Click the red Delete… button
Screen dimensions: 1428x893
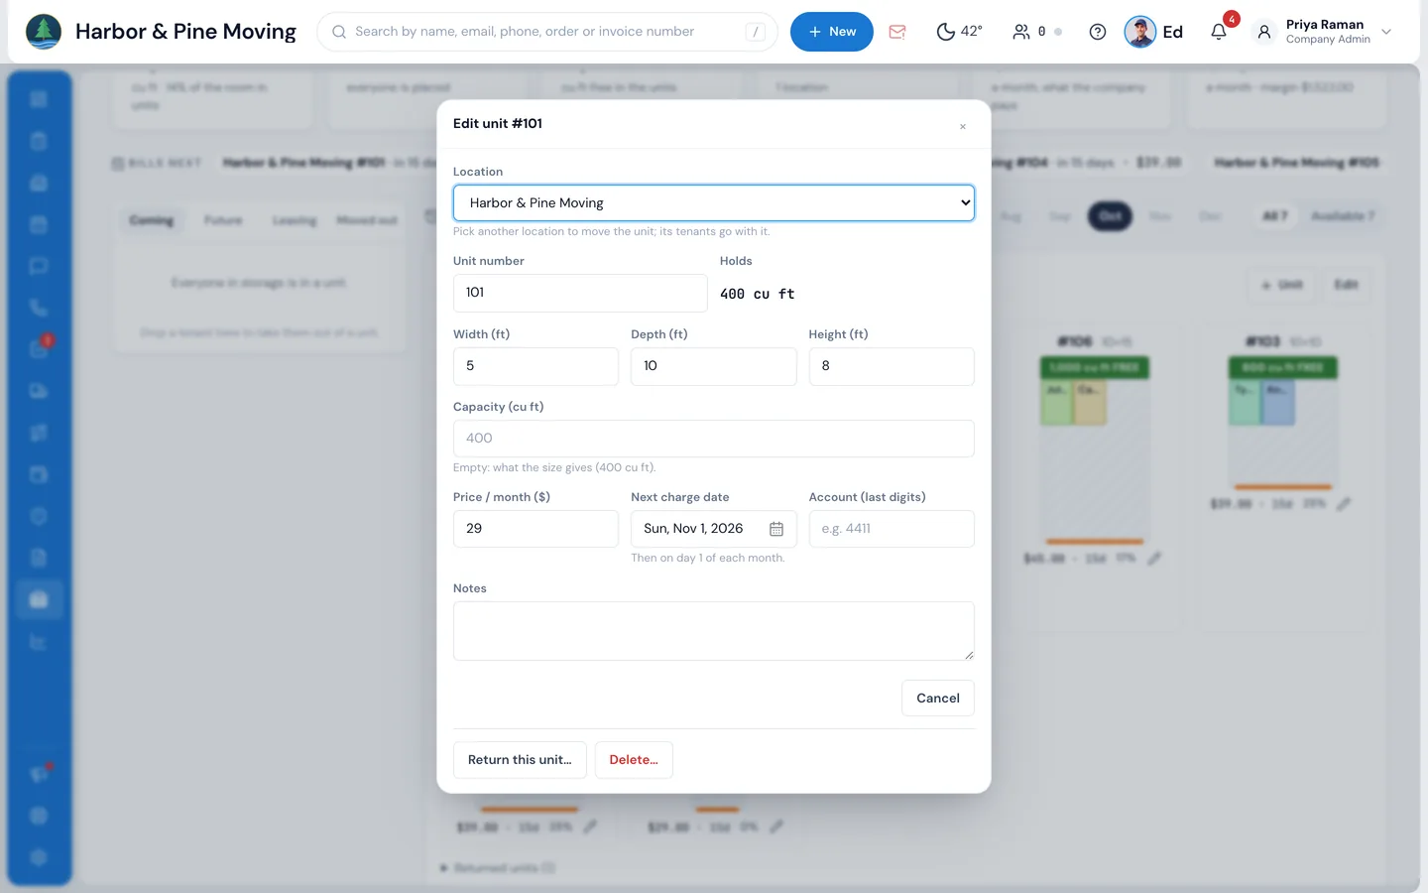tap(634, 760)
